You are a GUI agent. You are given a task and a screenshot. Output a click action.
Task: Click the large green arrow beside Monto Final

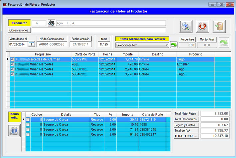(x=224, y=42)
